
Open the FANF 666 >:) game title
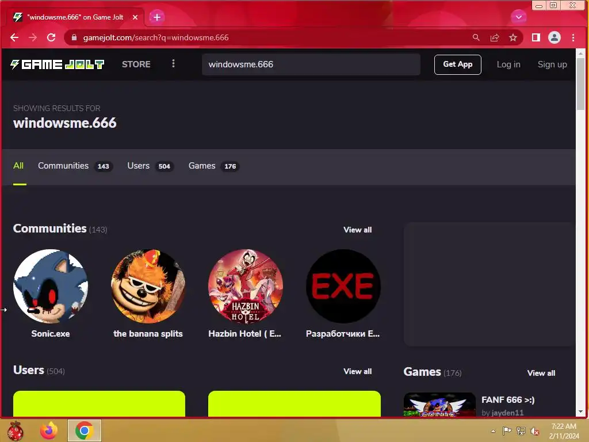508,400
